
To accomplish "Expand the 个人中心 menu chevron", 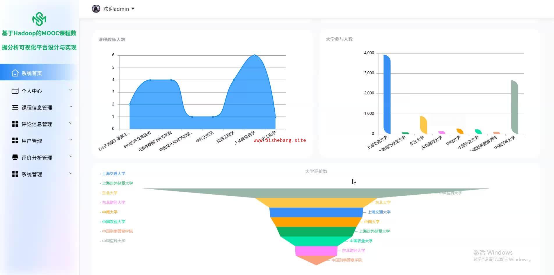I will pos(71,90).
